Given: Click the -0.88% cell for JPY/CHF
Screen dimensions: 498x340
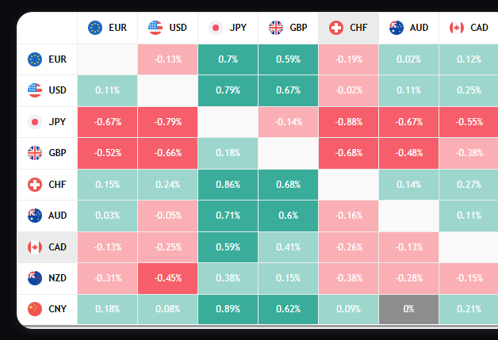Looking at the screenshot, I should 349,122.
